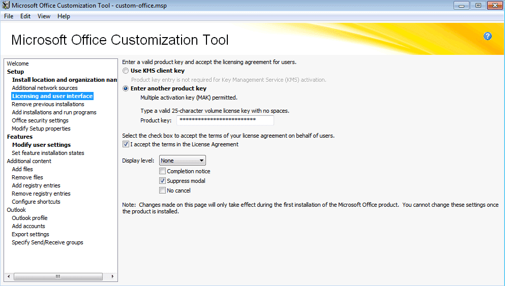
Task: Click the Office Customization Tool title bar icon
Action: pos(6,5)
